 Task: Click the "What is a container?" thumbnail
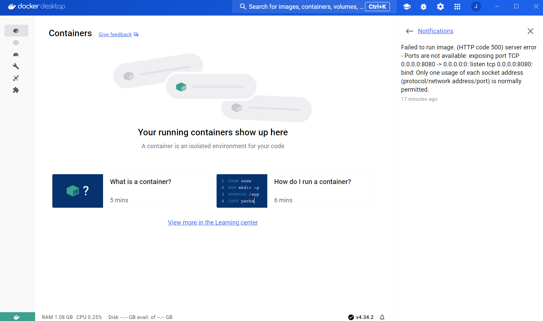[78, 191]
